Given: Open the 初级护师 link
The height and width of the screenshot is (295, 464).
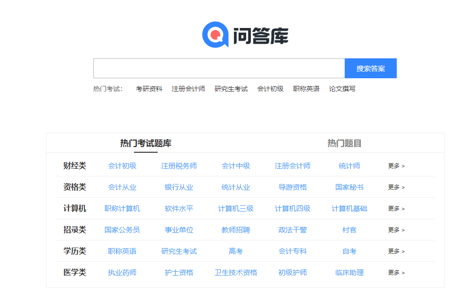Looking at the screenshot, I should [293, 272].
